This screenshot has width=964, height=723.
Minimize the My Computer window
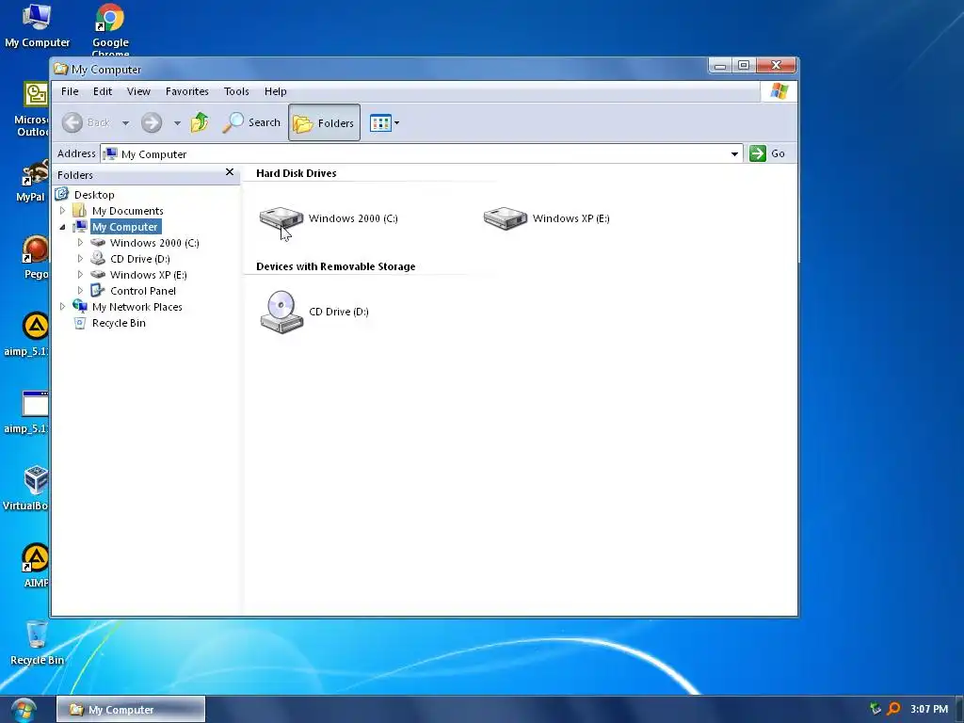[720, 65]
